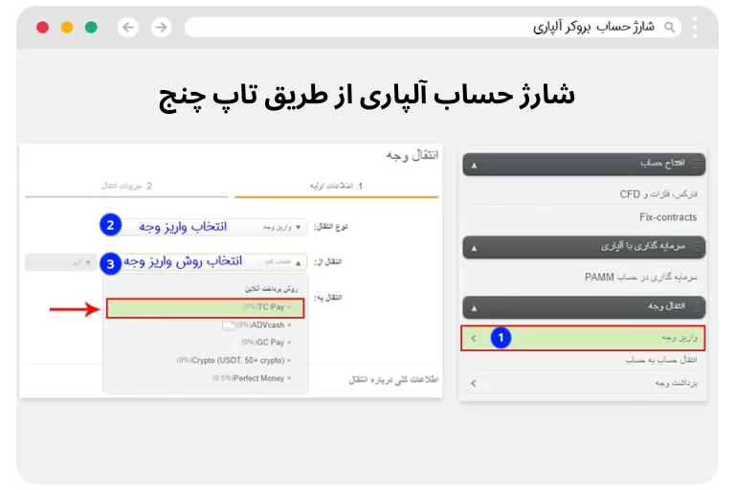Grab handle icon on افتتاح حساب header
This screenshot has width=735, height=490.
(697, 164)
